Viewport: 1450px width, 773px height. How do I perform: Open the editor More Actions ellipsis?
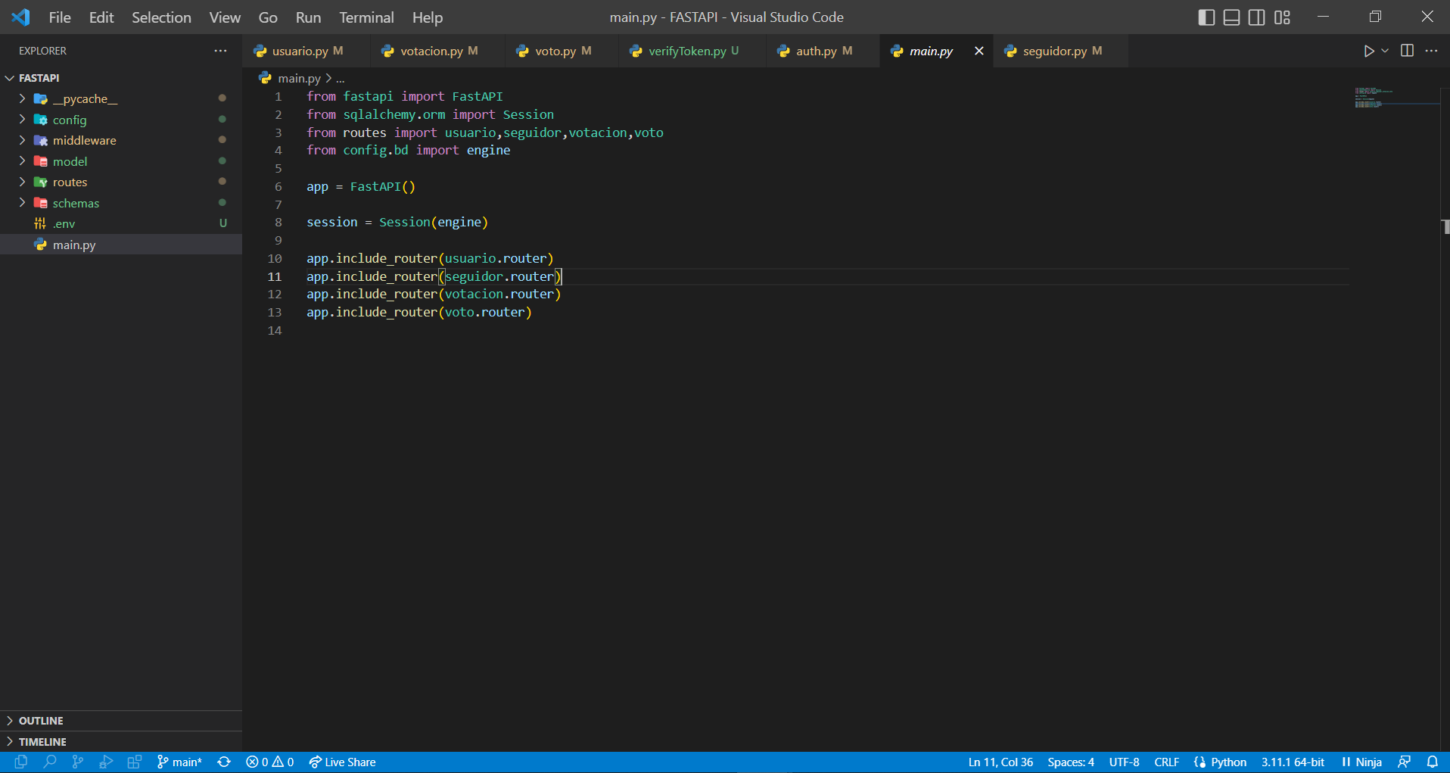(1431, 51)
